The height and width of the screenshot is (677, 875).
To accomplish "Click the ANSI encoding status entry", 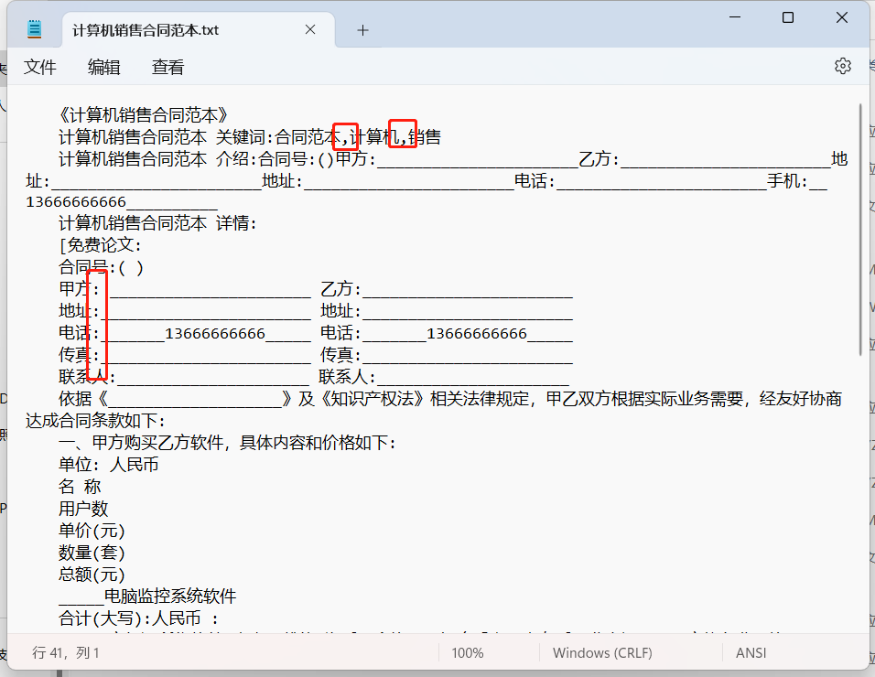I will tap(751, 652).
